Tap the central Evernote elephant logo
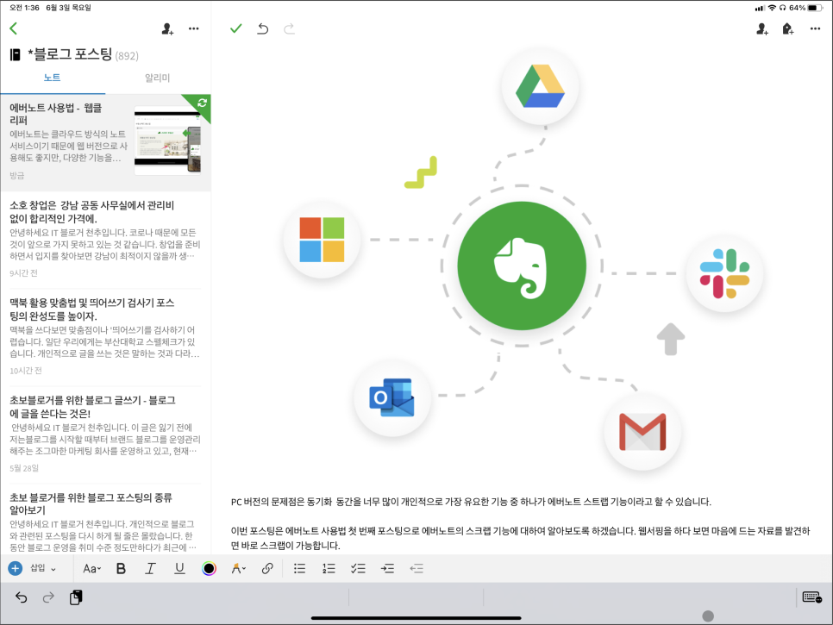The image size is (833, 625). [522, 266]
